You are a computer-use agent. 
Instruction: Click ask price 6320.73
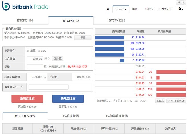(140, 55)
